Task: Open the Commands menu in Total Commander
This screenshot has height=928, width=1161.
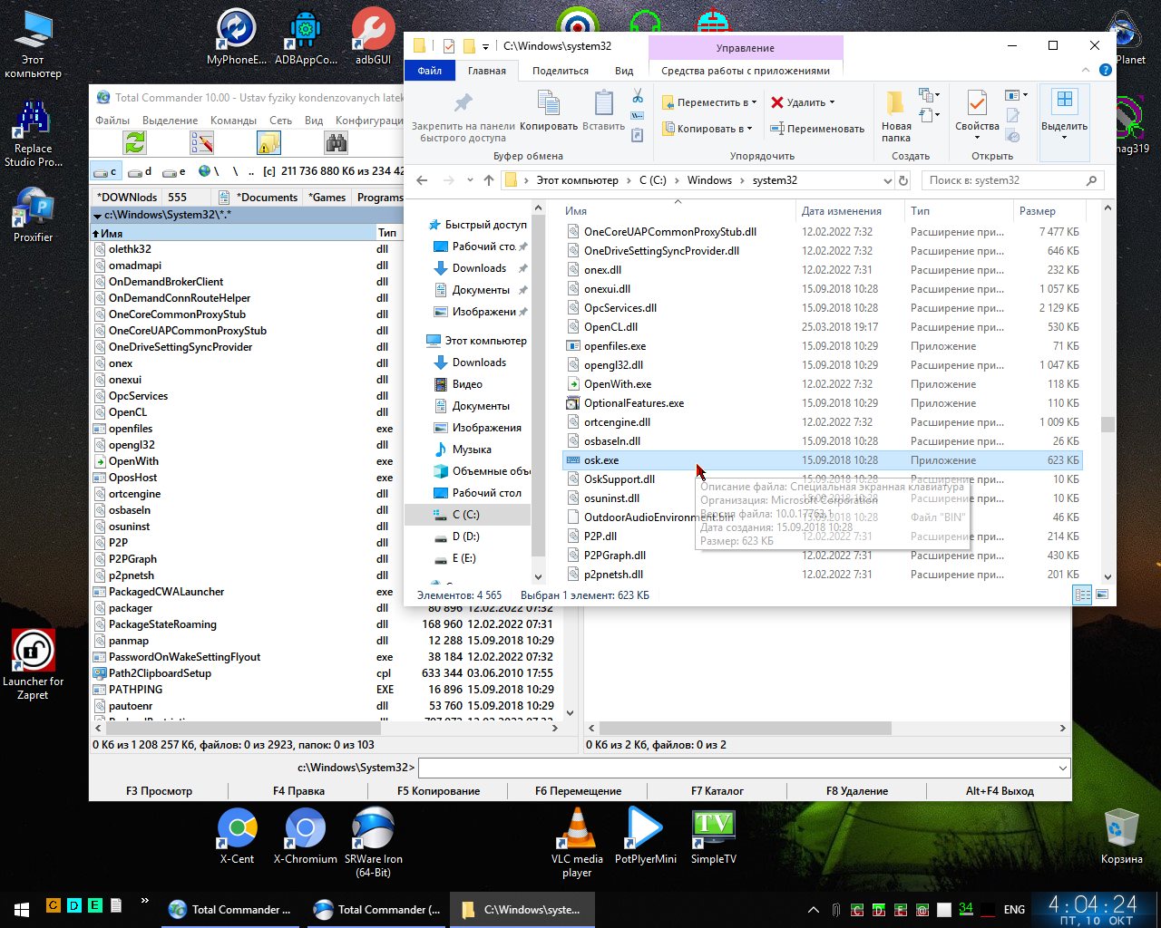Action: coord(233,120)
